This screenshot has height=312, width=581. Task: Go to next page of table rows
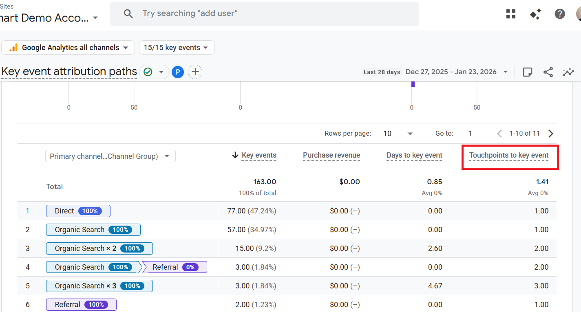click(551, 134)
